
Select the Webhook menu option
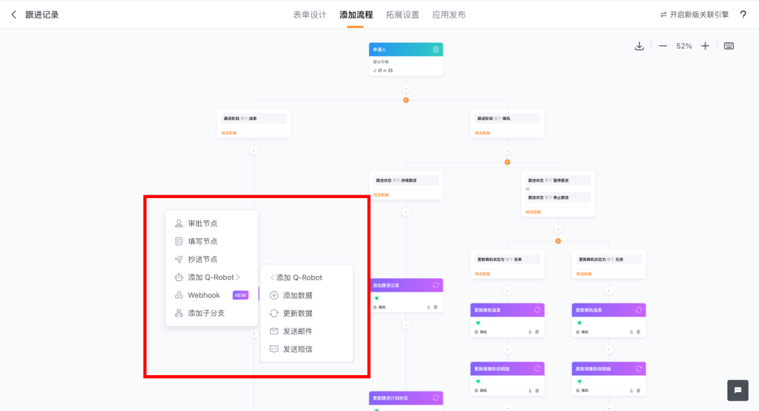(204, 295)
